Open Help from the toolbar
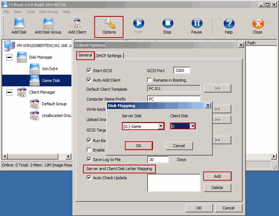The width and height of the screenshot is (279, 216). tap(229, 23)
